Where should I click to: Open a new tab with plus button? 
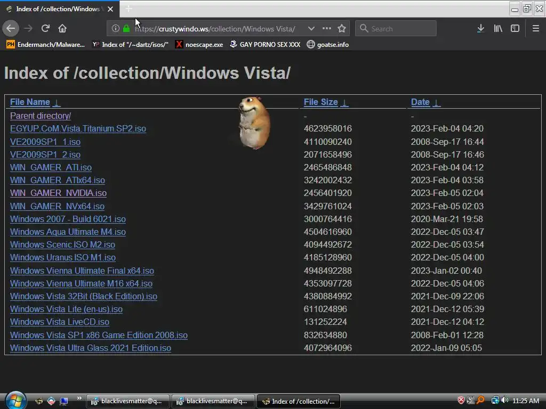[x=129, y=9]
